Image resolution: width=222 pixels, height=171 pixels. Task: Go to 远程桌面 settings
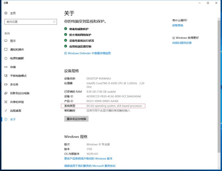click(x=16, y=111)
